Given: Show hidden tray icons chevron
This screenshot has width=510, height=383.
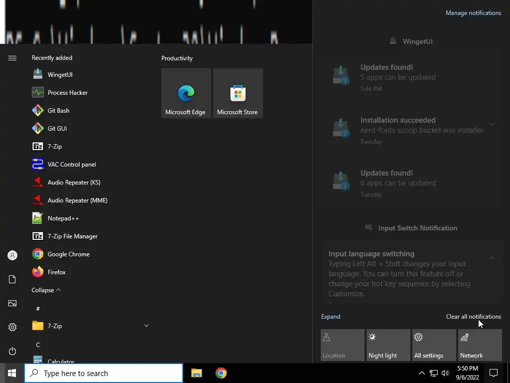Looking at the screenshot, I should 421,373.
